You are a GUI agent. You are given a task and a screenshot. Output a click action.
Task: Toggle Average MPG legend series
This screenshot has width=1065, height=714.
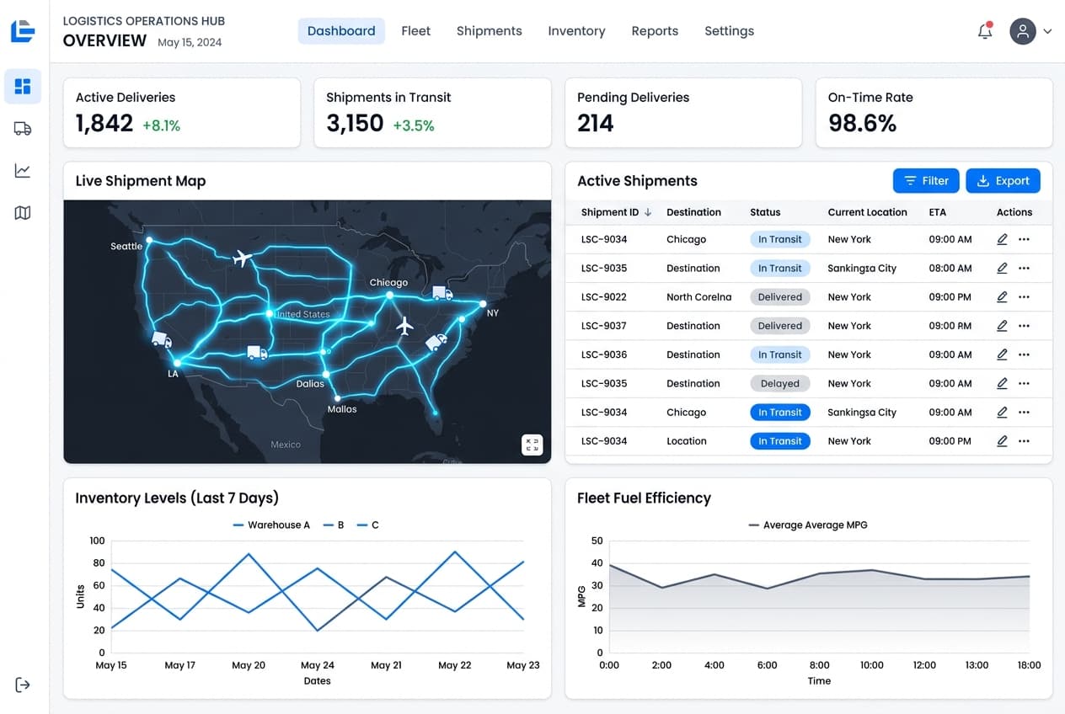pyautogui.click(x=808, y=525)
